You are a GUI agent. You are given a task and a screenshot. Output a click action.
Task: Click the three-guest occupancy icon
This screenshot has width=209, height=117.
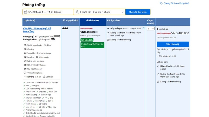65,28
